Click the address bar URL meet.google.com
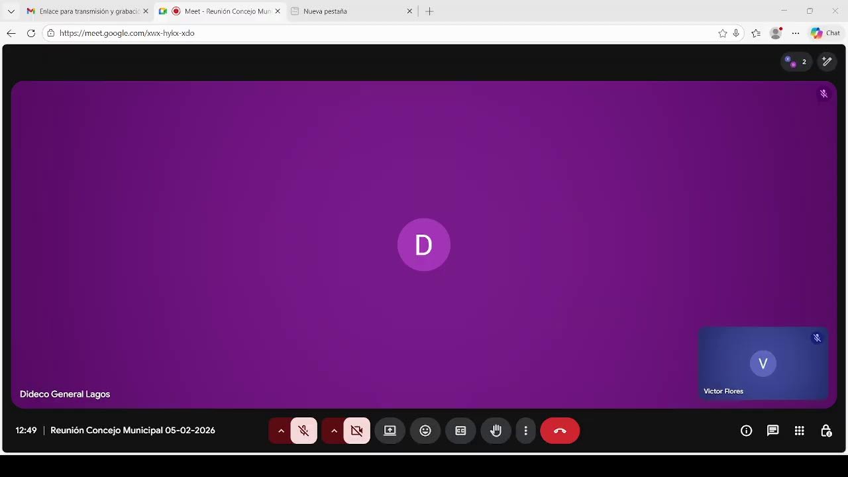The image size is (848, 477). point(127,33)
